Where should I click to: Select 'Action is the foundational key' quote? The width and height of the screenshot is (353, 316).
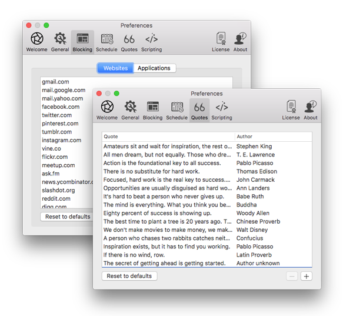207,163
